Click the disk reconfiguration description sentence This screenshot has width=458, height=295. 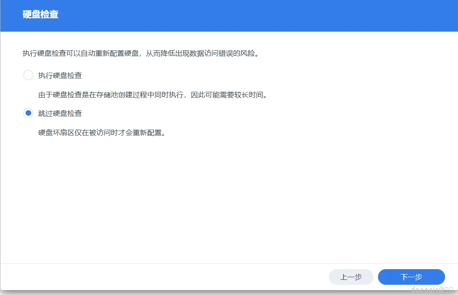click(x=143, y=53)
